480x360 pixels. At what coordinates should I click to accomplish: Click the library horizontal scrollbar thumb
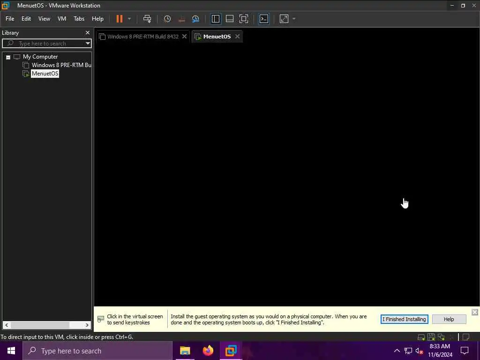(x=40, y=325)
